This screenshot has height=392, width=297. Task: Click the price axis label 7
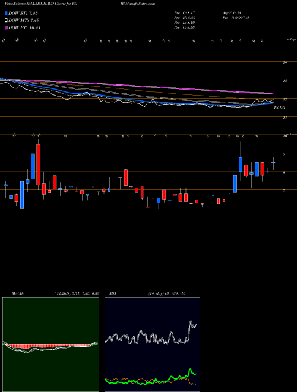click(284, 191)
